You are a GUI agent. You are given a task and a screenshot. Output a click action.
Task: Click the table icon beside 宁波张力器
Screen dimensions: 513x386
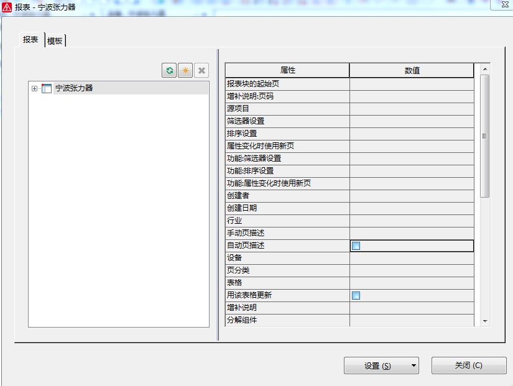coord(47,88)
